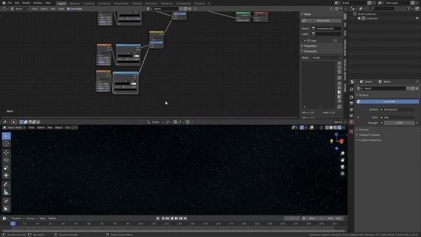Open the Keying menu in timeline
Image resolution: width=421 pixels, height=237 pixels.
click(32, 219)
